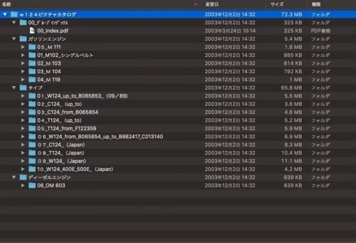The height and width of the screenshot is (243, 356).
Task: Expand the 10_W124_400E_500E_ (Japan) folder
Action: (23, 169)
